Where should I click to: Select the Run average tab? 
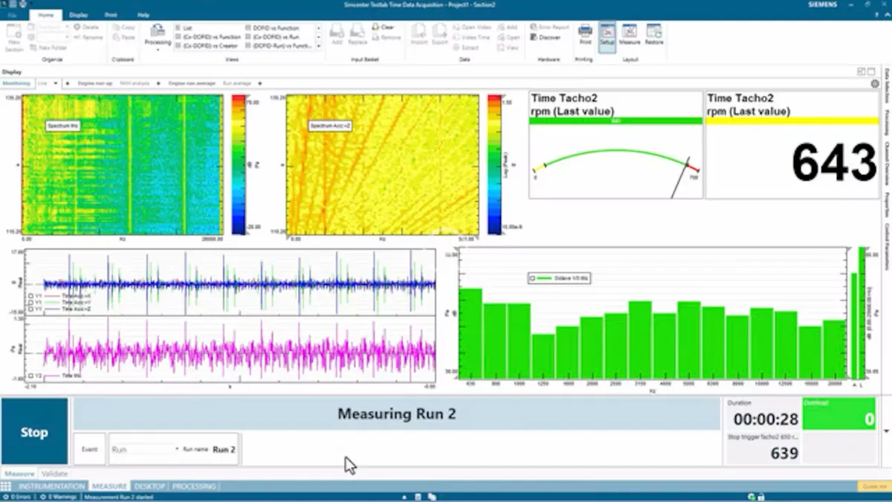point(237,83)
